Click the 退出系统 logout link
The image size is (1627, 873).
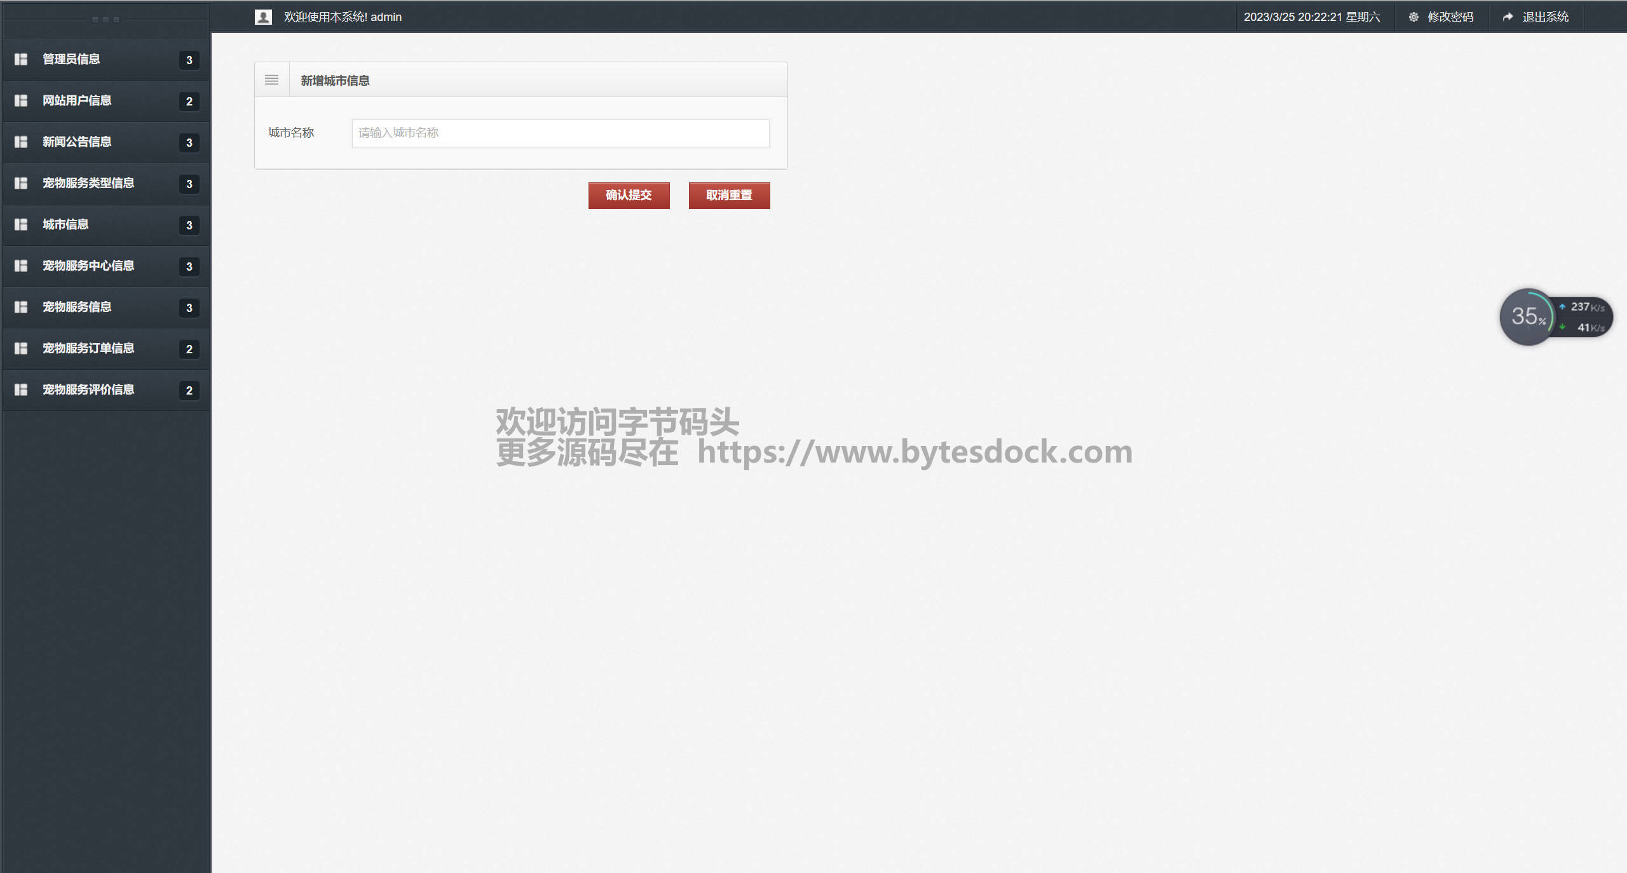(1545, 17)
